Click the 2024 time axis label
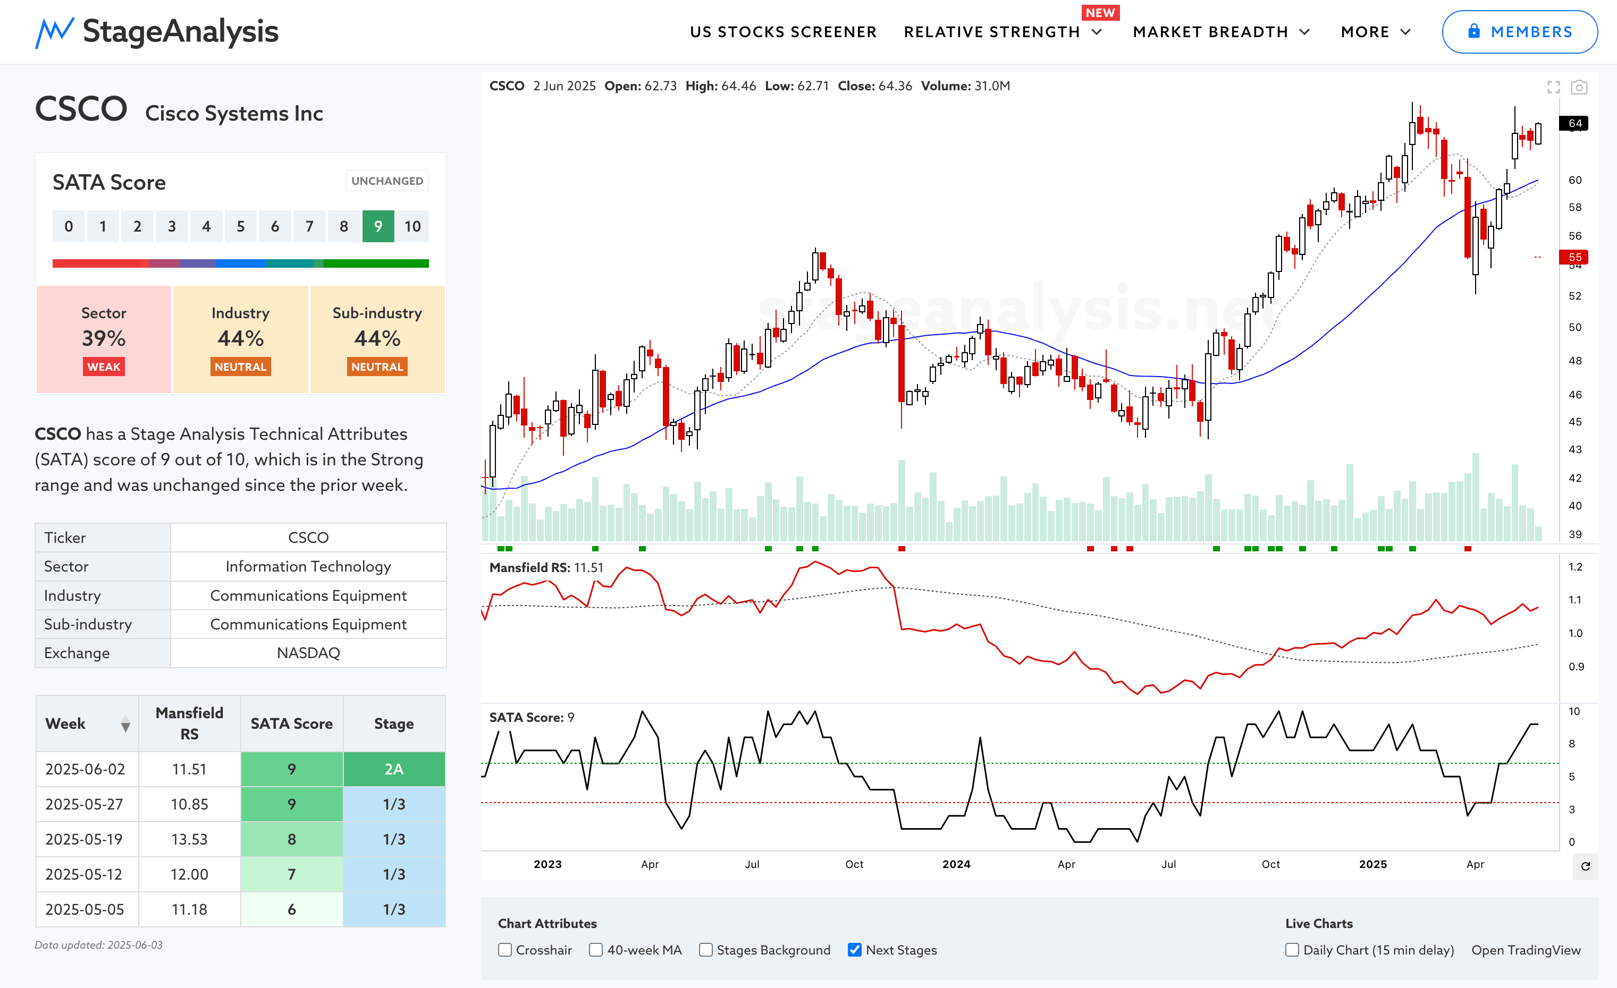 pyautogui.click(x=956, y=864)
